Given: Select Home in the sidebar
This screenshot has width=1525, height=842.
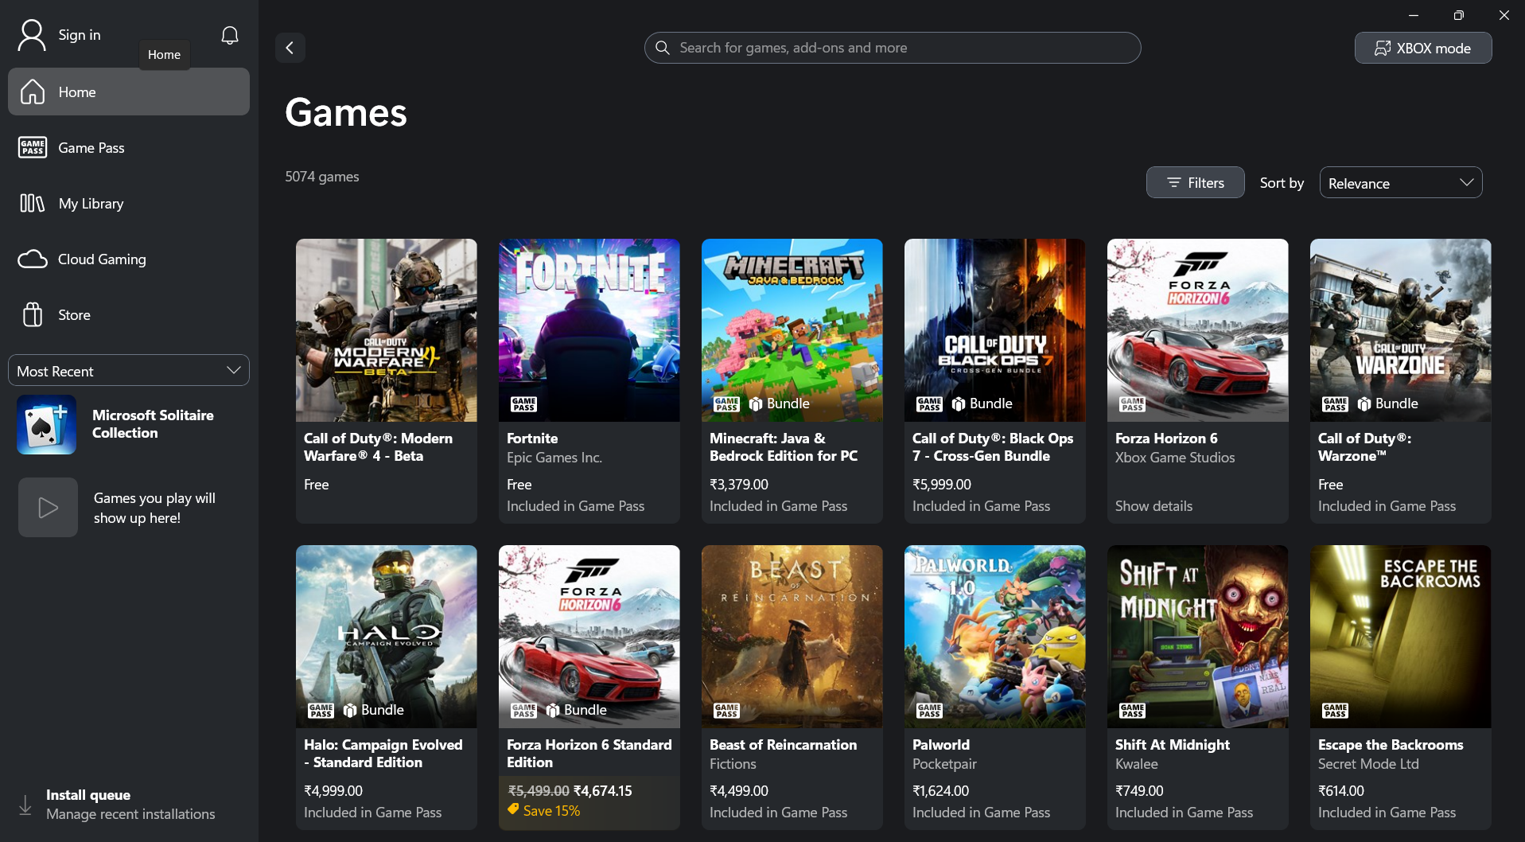Looking at the screenshot, I should coord(129,92).
